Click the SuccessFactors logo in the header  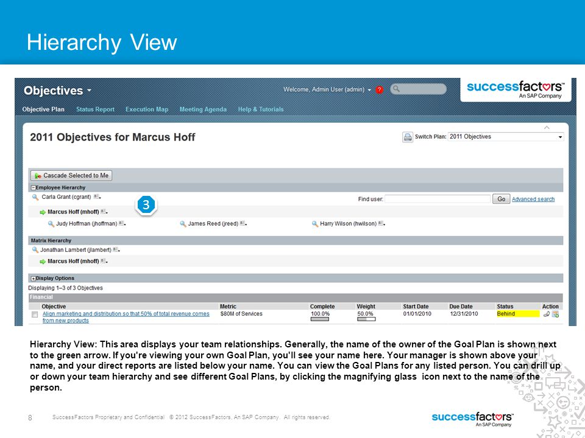tap(516, 89)
